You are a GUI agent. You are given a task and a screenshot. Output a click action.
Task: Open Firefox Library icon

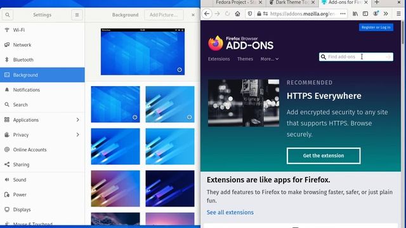click(x=355, y=14)
